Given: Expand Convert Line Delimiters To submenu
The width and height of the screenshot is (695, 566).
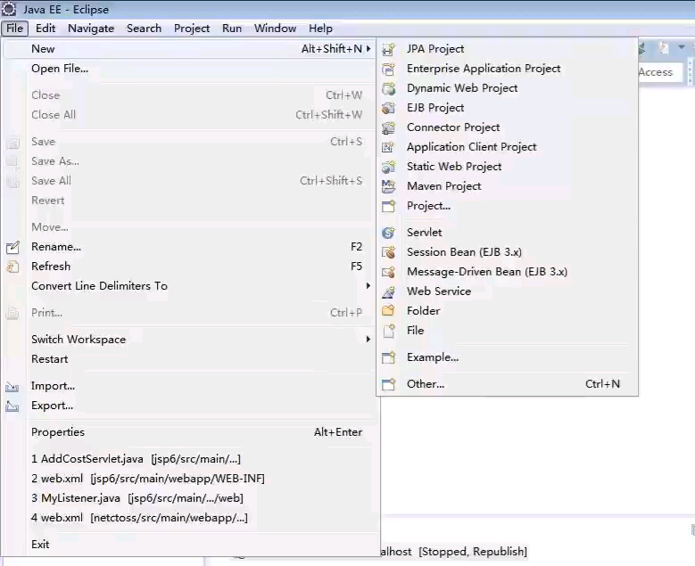Looking at the screenshot, I should click(x=368, y=285).
